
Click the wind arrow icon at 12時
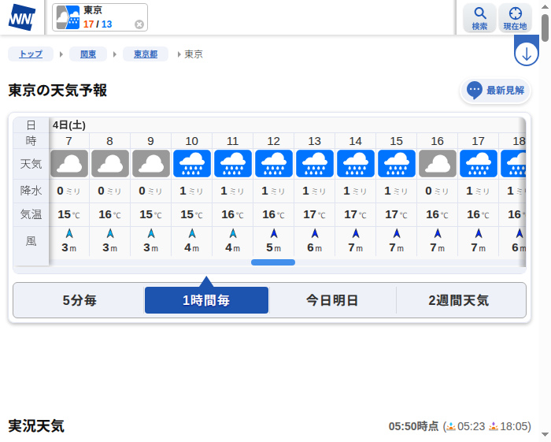274,233
